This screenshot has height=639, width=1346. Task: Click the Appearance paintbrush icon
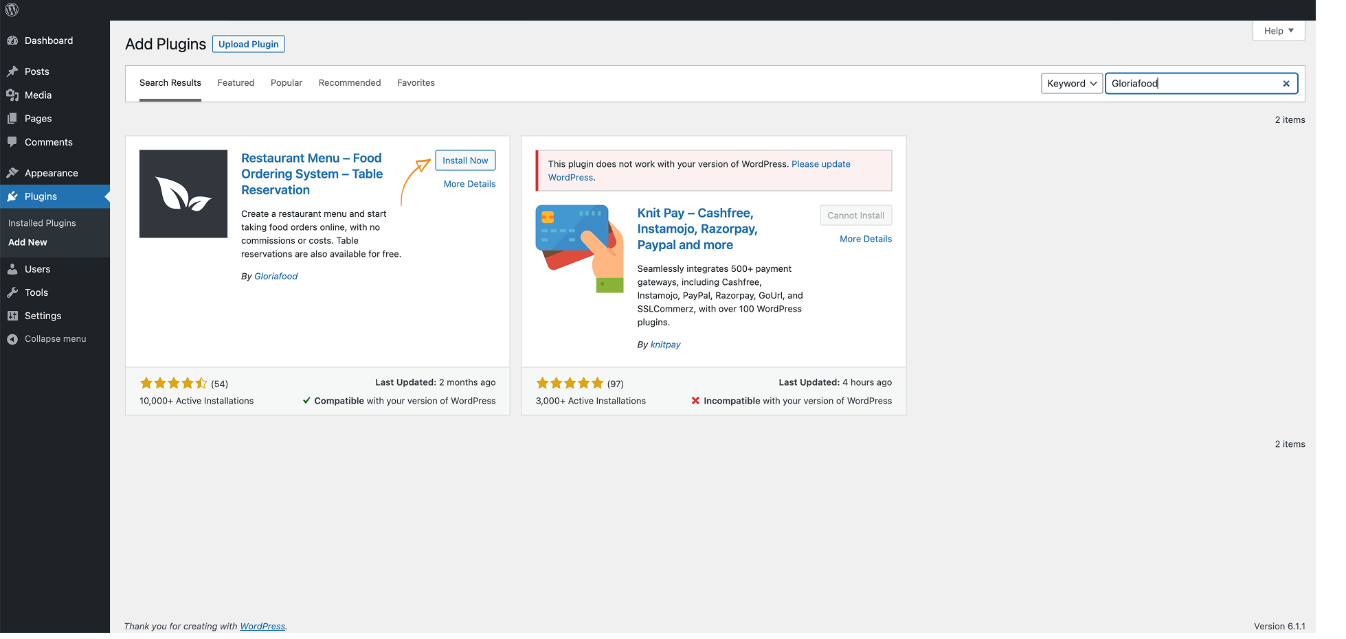pos(12,173)
